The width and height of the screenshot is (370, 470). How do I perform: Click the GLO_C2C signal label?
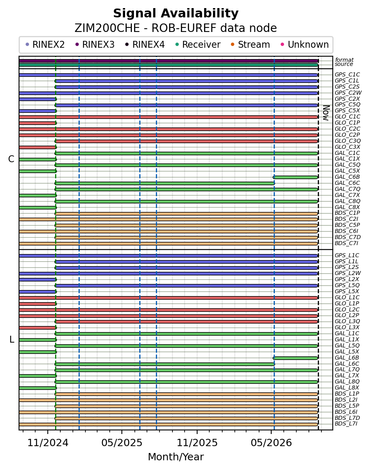tap(347, 129)
